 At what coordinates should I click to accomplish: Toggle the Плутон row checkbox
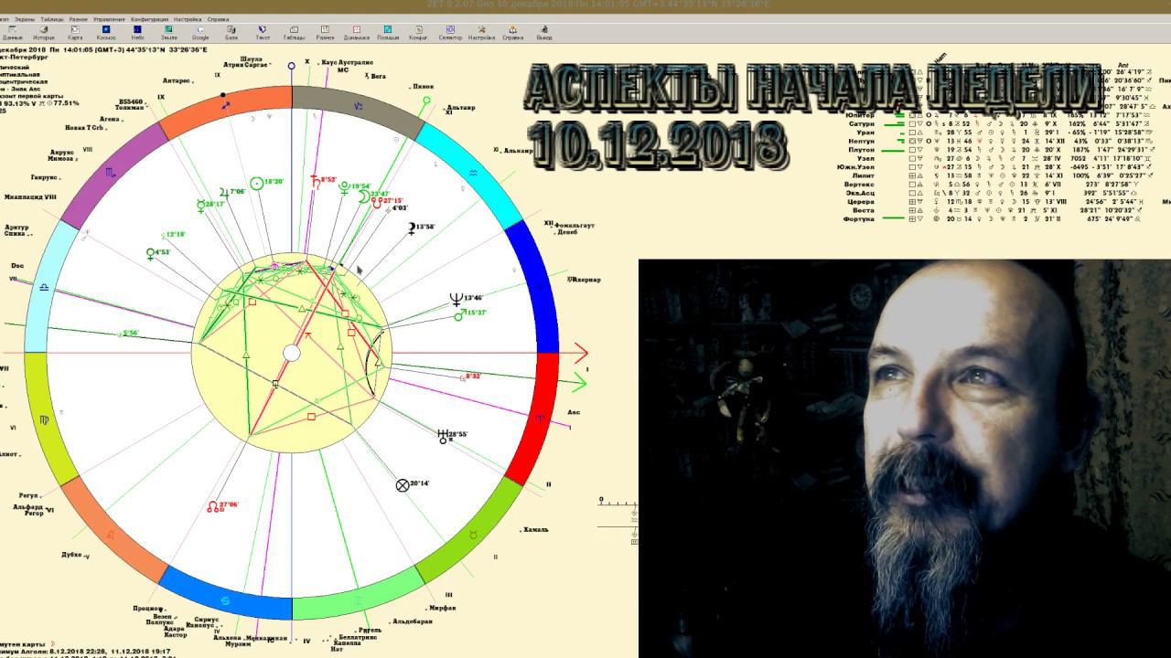911,150
